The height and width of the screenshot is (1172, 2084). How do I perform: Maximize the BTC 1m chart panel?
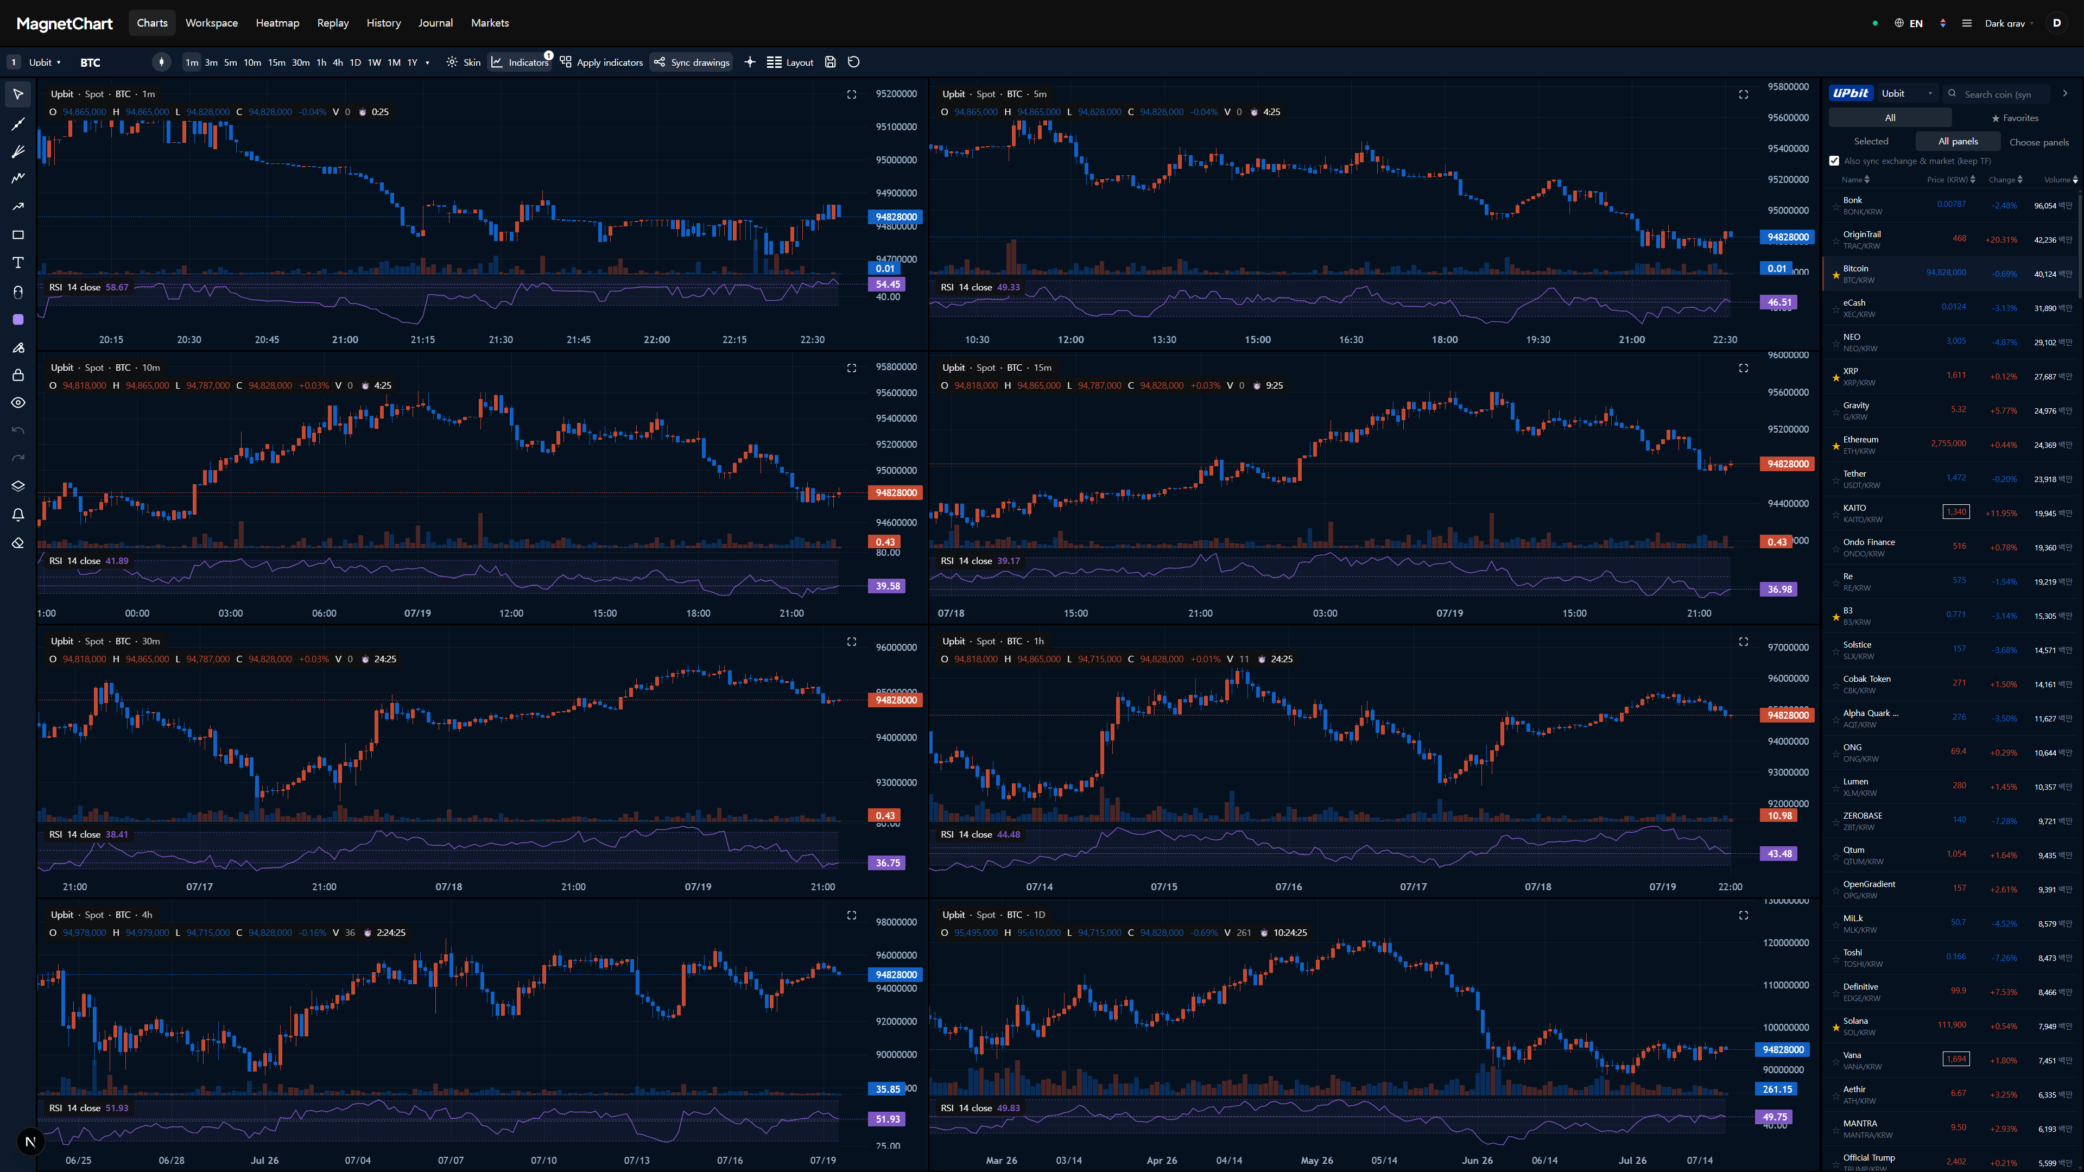(851, 94)
